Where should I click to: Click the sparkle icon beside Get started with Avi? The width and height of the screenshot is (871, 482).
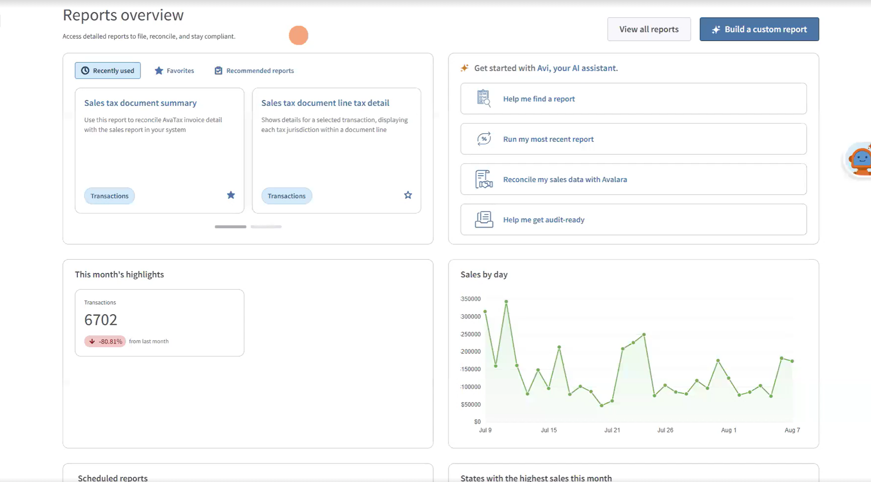[x=464, y=68]
